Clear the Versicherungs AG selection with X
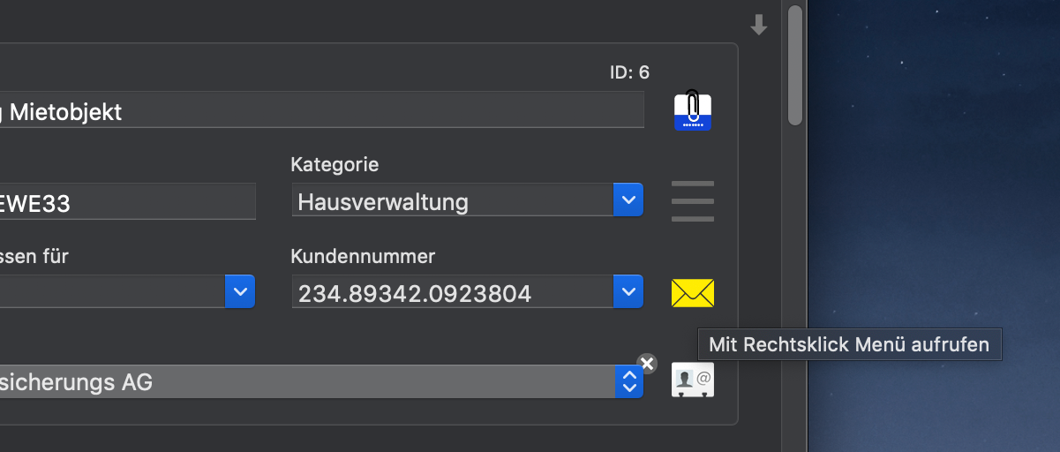Screen dimensions: 1060x452 point(647,363)
